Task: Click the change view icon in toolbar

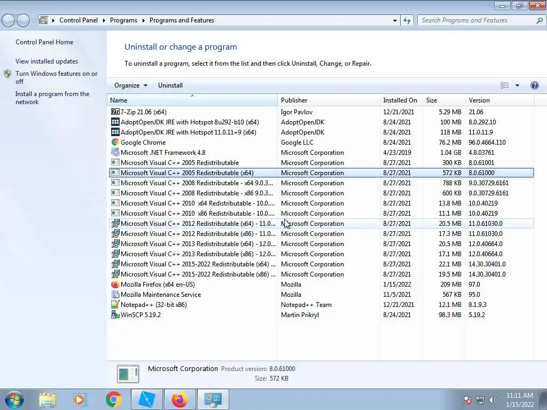Action: pyautogui.click(x=504, y=85)
